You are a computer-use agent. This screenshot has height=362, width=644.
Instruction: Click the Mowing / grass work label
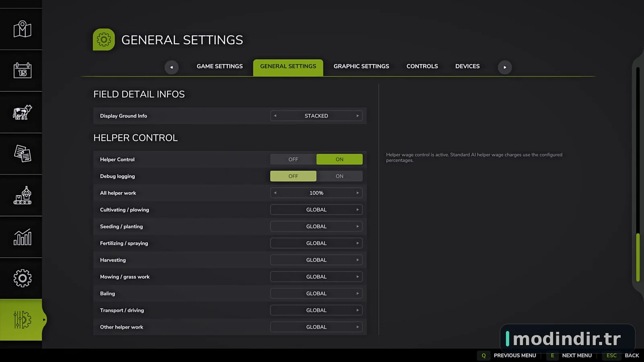click(125, 277)
